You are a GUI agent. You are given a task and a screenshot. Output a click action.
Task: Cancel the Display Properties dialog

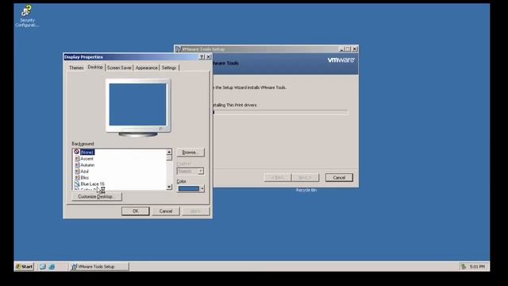click(166, 211)
